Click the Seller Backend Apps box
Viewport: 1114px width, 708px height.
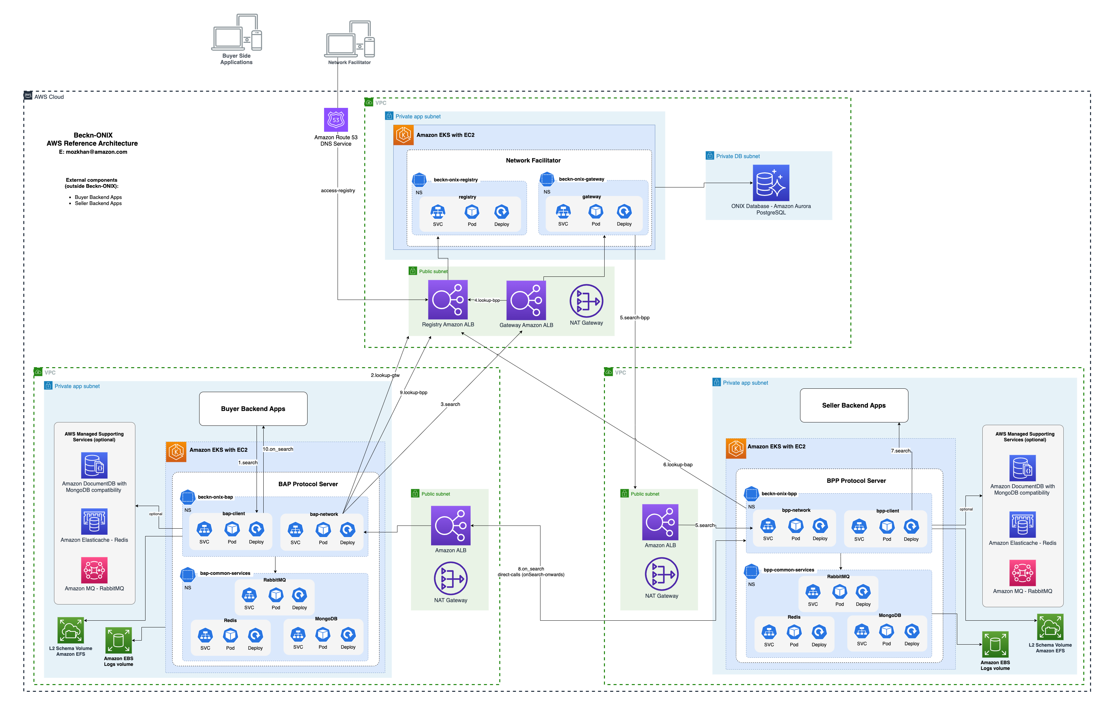853,405
